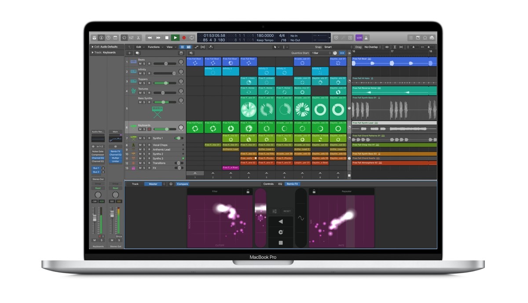The height and width of the screenshot is (303, 528).
Task: Click the purple 1234 count-in button
Action: (x=359, y=38)
